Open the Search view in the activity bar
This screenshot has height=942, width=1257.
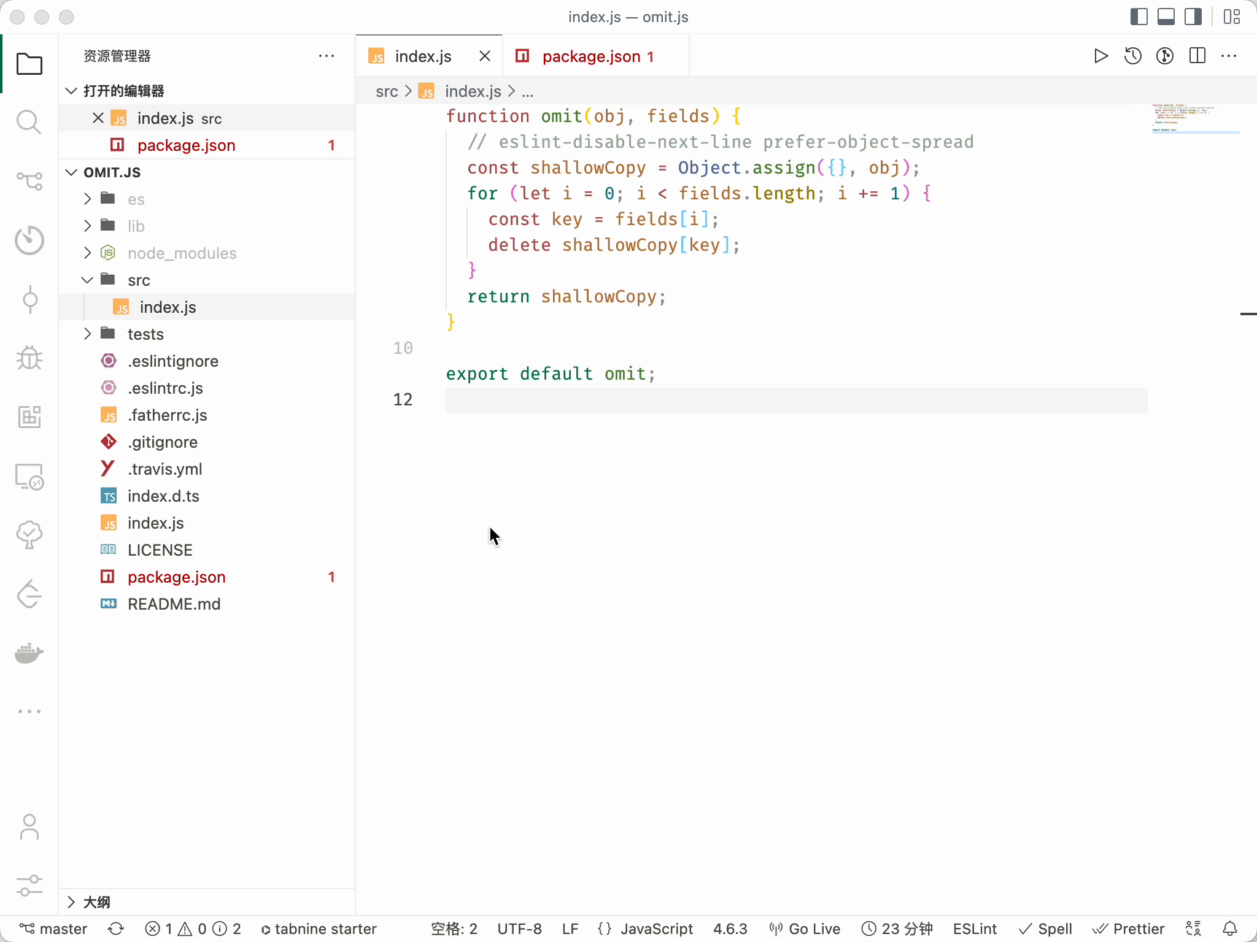[x=29, y=122]
